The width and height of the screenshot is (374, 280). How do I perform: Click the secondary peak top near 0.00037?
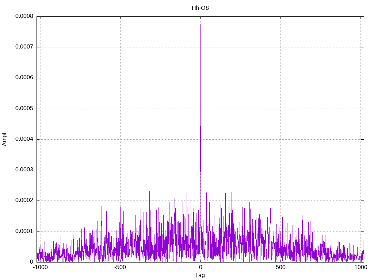(x=196, y=147)
